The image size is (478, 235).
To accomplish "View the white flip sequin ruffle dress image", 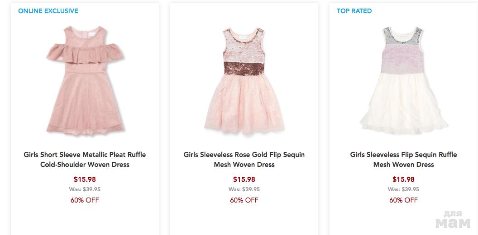I will point(403,81).
